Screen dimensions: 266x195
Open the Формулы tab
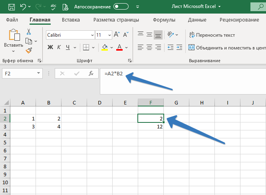pyautogui.click(x=164, y=20)
